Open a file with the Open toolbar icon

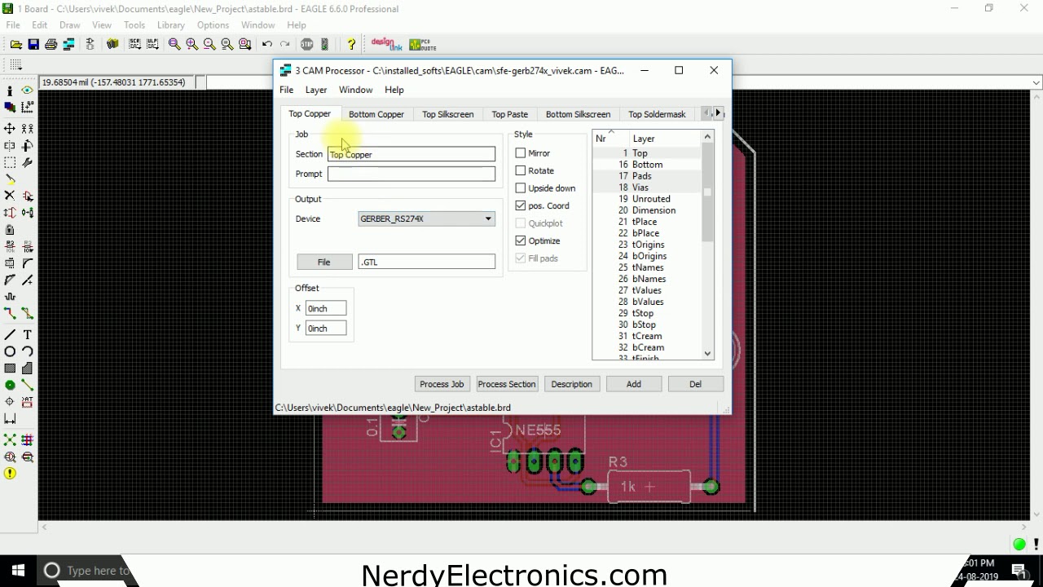[16, 44]
